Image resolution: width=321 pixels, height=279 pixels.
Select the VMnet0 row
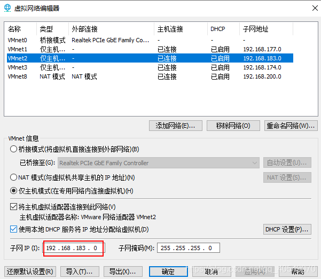[x=150, y=40]
